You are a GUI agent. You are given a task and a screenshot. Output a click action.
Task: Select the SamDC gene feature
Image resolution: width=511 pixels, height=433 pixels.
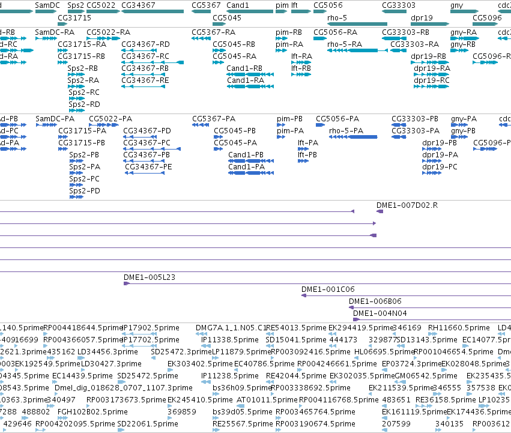click(x=46, y=11)
